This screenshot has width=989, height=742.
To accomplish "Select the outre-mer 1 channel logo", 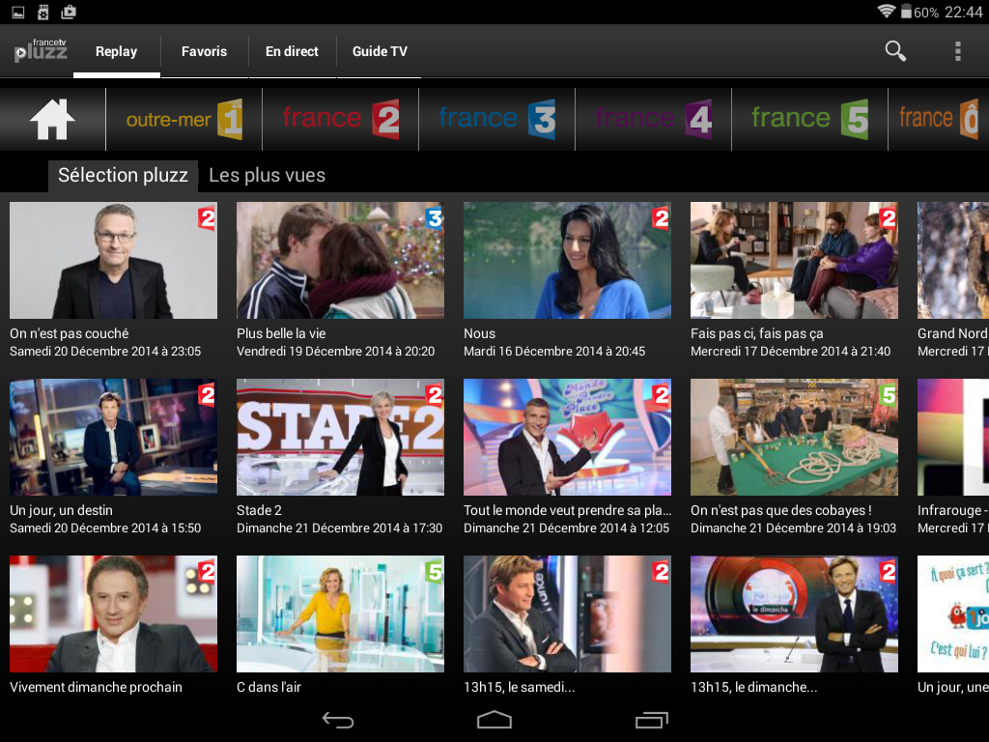I will (184, 119).
